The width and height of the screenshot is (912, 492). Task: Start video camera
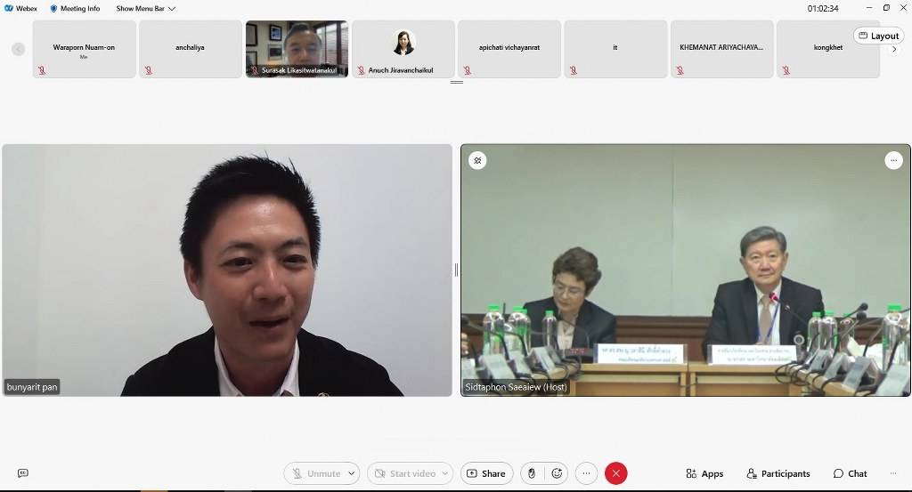pyautogui.click(x=405, y=473)
